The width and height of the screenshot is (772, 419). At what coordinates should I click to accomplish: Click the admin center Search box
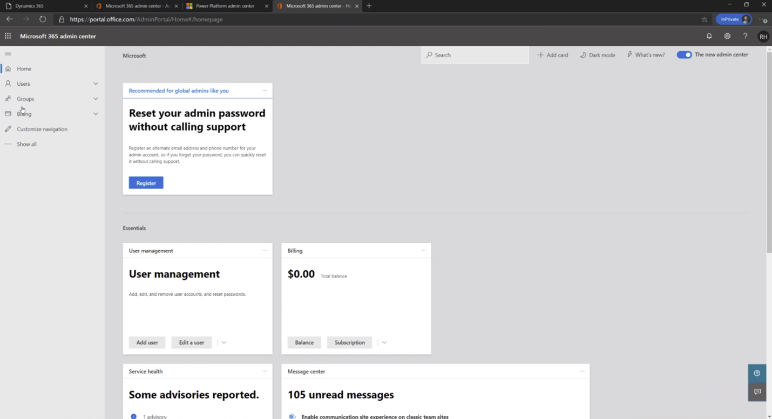475,55
